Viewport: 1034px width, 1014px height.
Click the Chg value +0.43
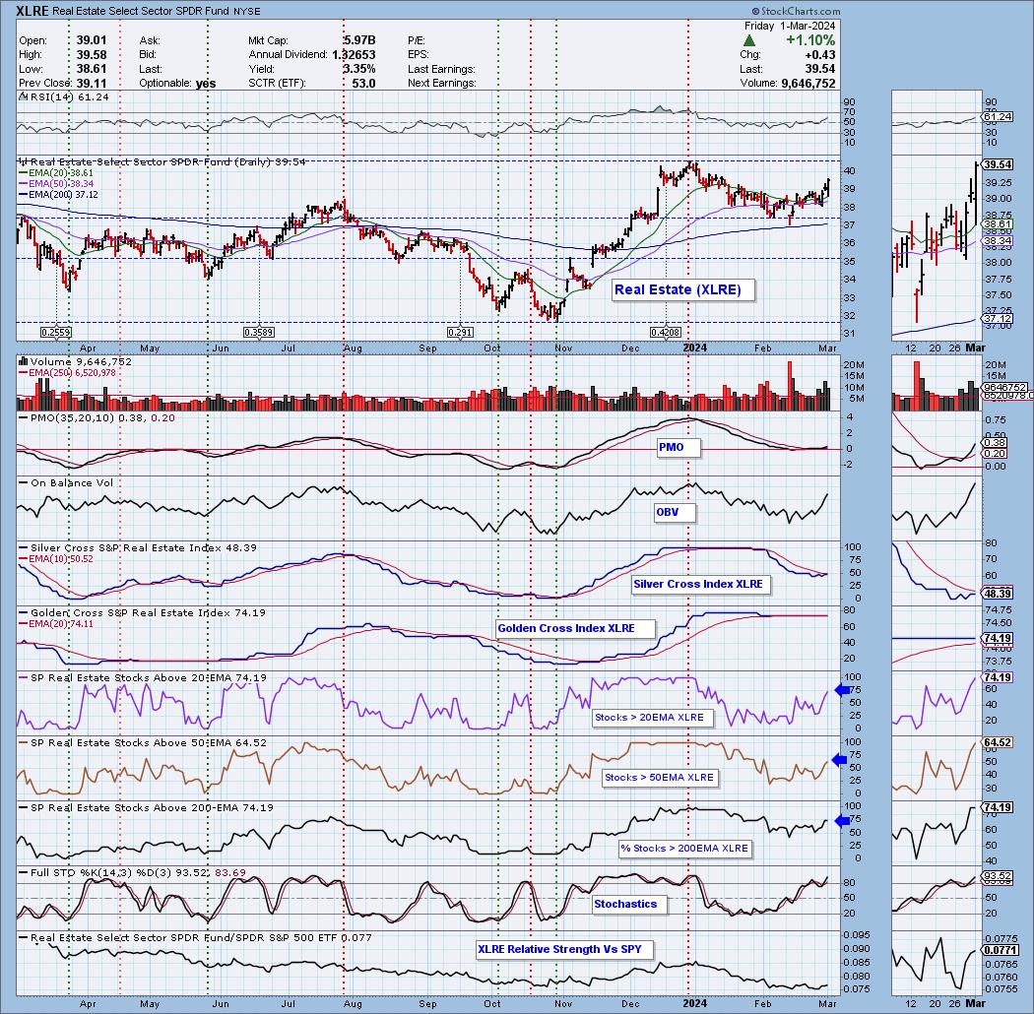[821, 55]
